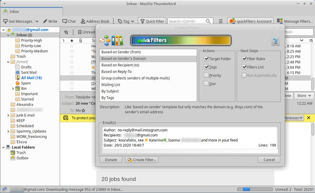The height and width of the screenshot is (193, 315).
Task: Uncheck the Target Folder action
Action: [x=206, y=59]
